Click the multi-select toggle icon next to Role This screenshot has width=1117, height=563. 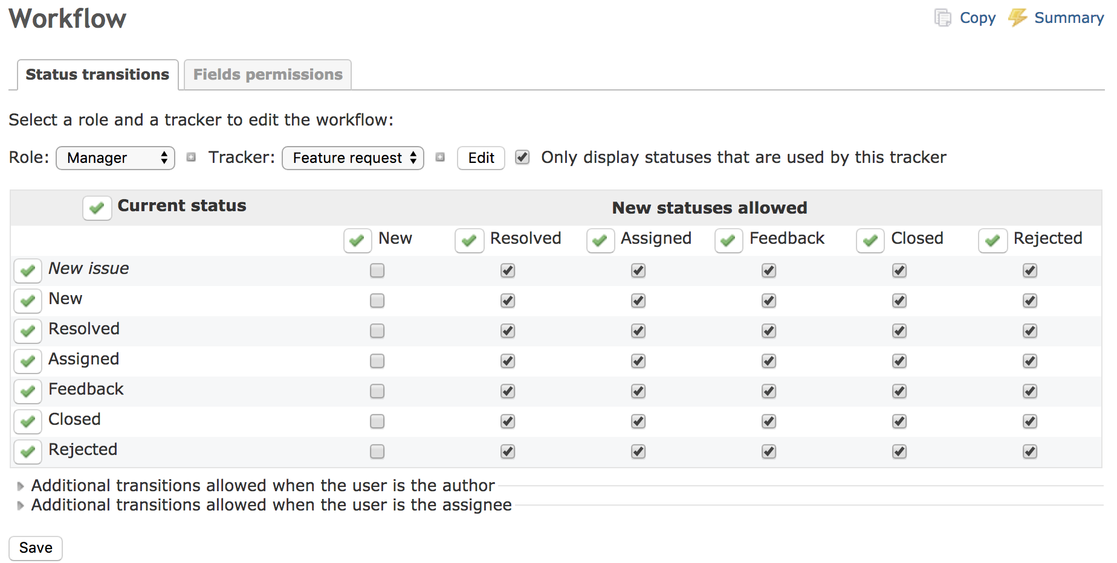[x=191, y=157]
